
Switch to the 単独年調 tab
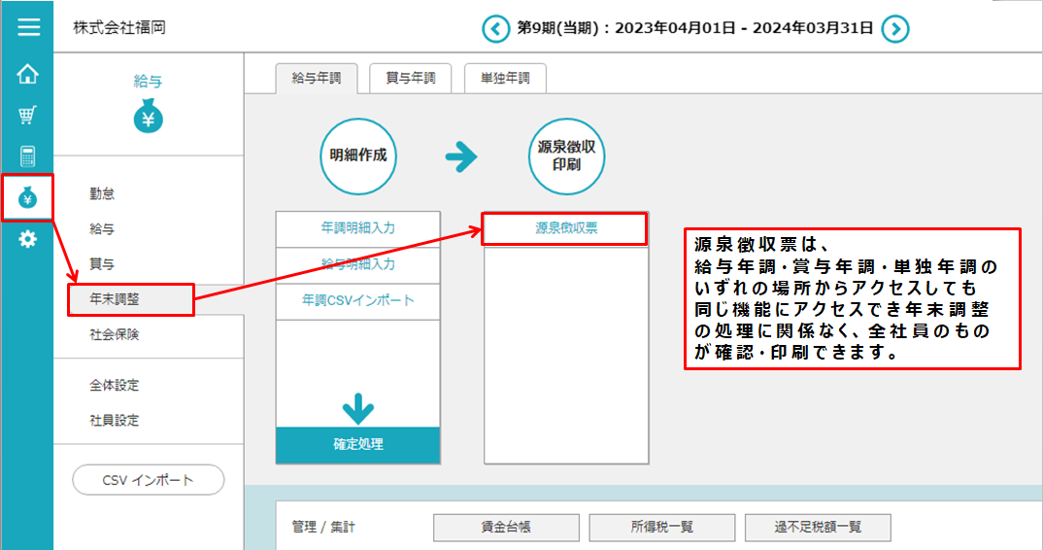click(505, 79)
